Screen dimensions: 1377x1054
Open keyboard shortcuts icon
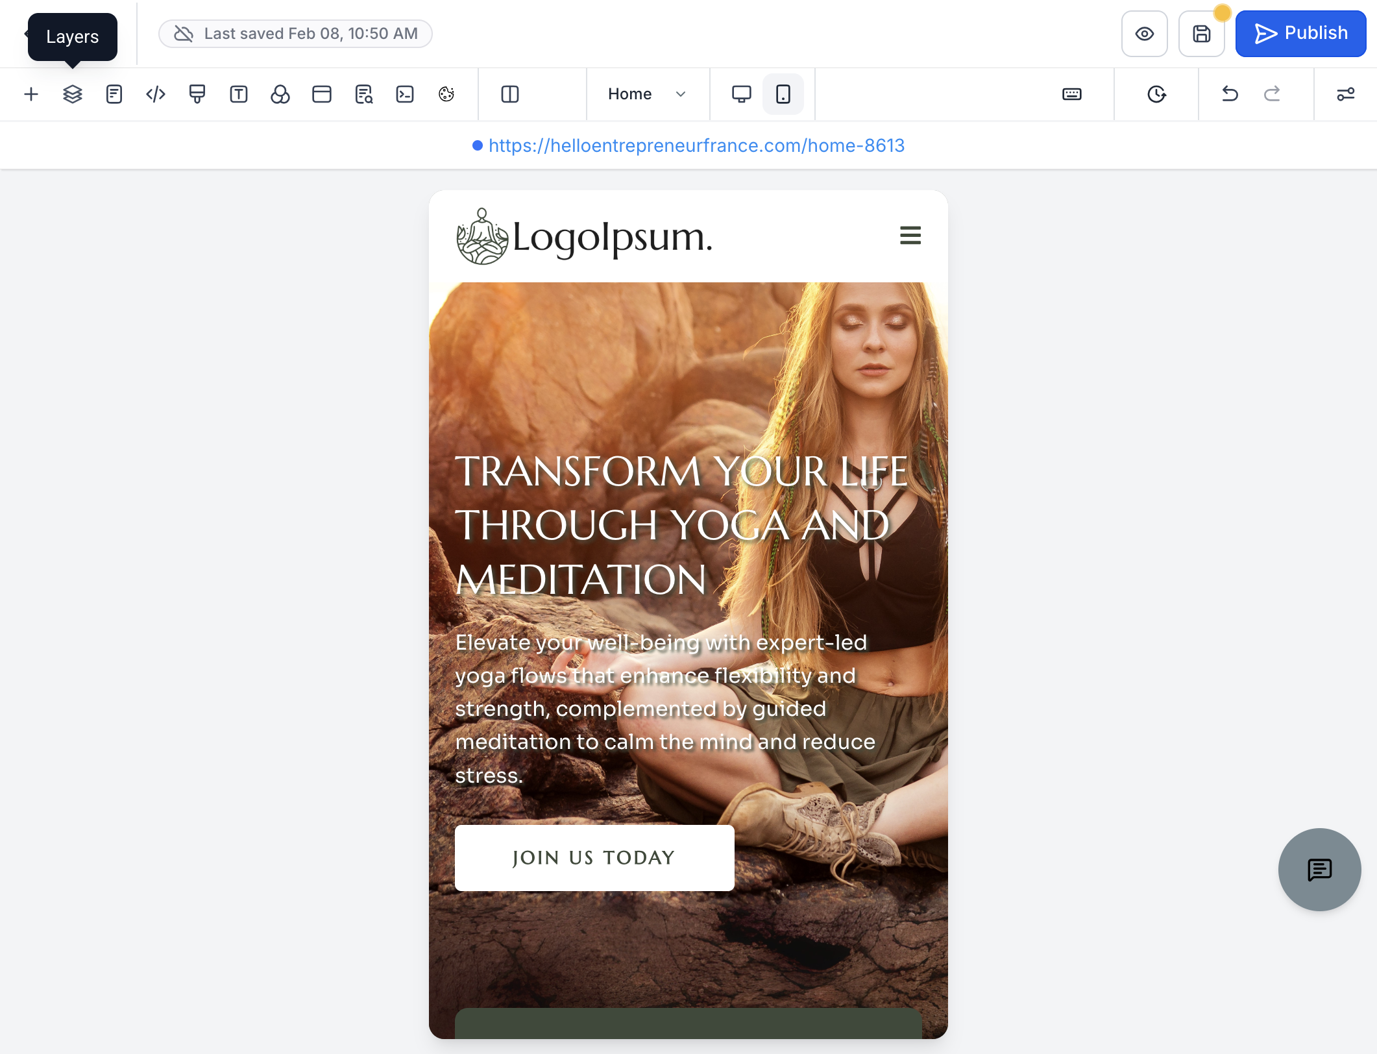coord(1072,94)
